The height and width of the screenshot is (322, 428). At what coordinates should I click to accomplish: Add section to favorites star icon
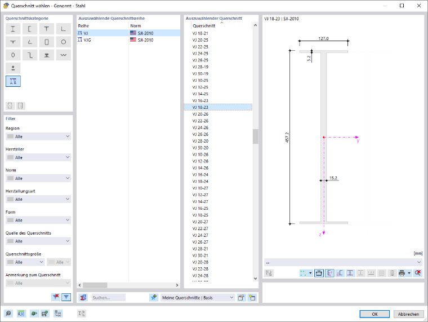tap(154, 297)
